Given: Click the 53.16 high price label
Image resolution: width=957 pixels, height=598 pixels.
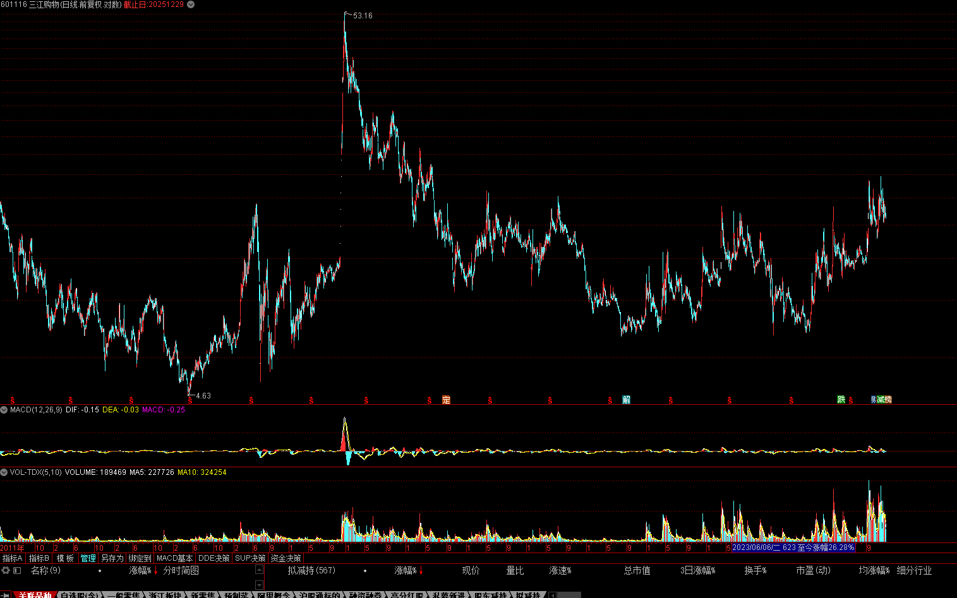Looking at the screenshot, I should [x=363, y=16].
